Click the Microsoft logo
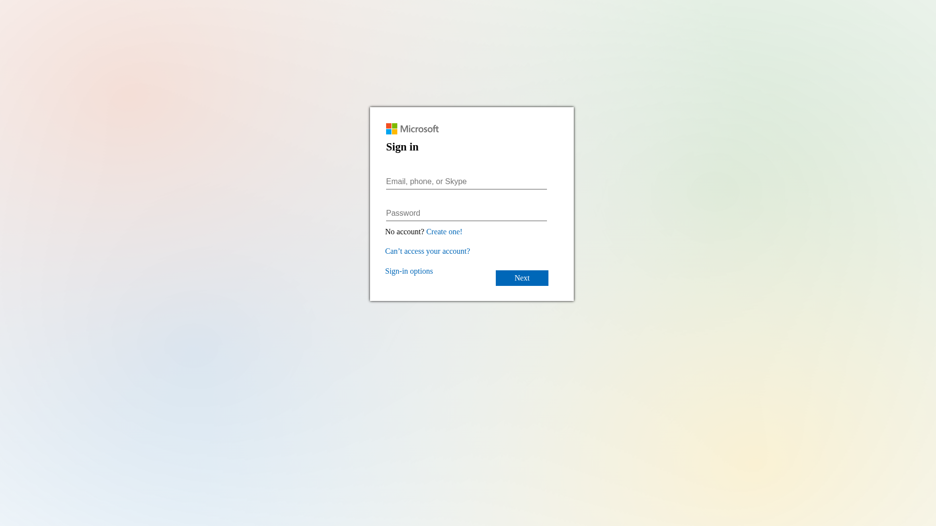The height and width of the screenshot is (526, 936). pos(412,129)
